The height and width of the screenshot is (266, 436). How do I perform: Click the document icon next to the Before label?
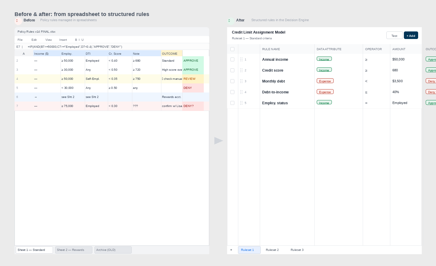click(17, 21)
